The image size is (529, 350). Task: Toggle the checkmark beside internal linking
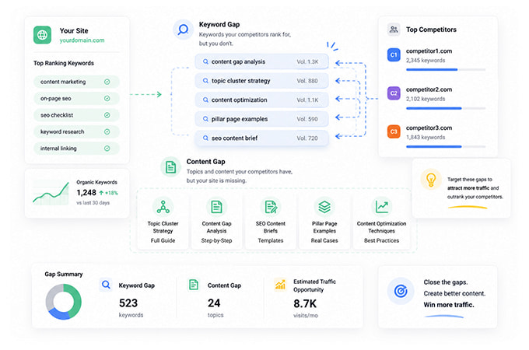tap(107, 149)
